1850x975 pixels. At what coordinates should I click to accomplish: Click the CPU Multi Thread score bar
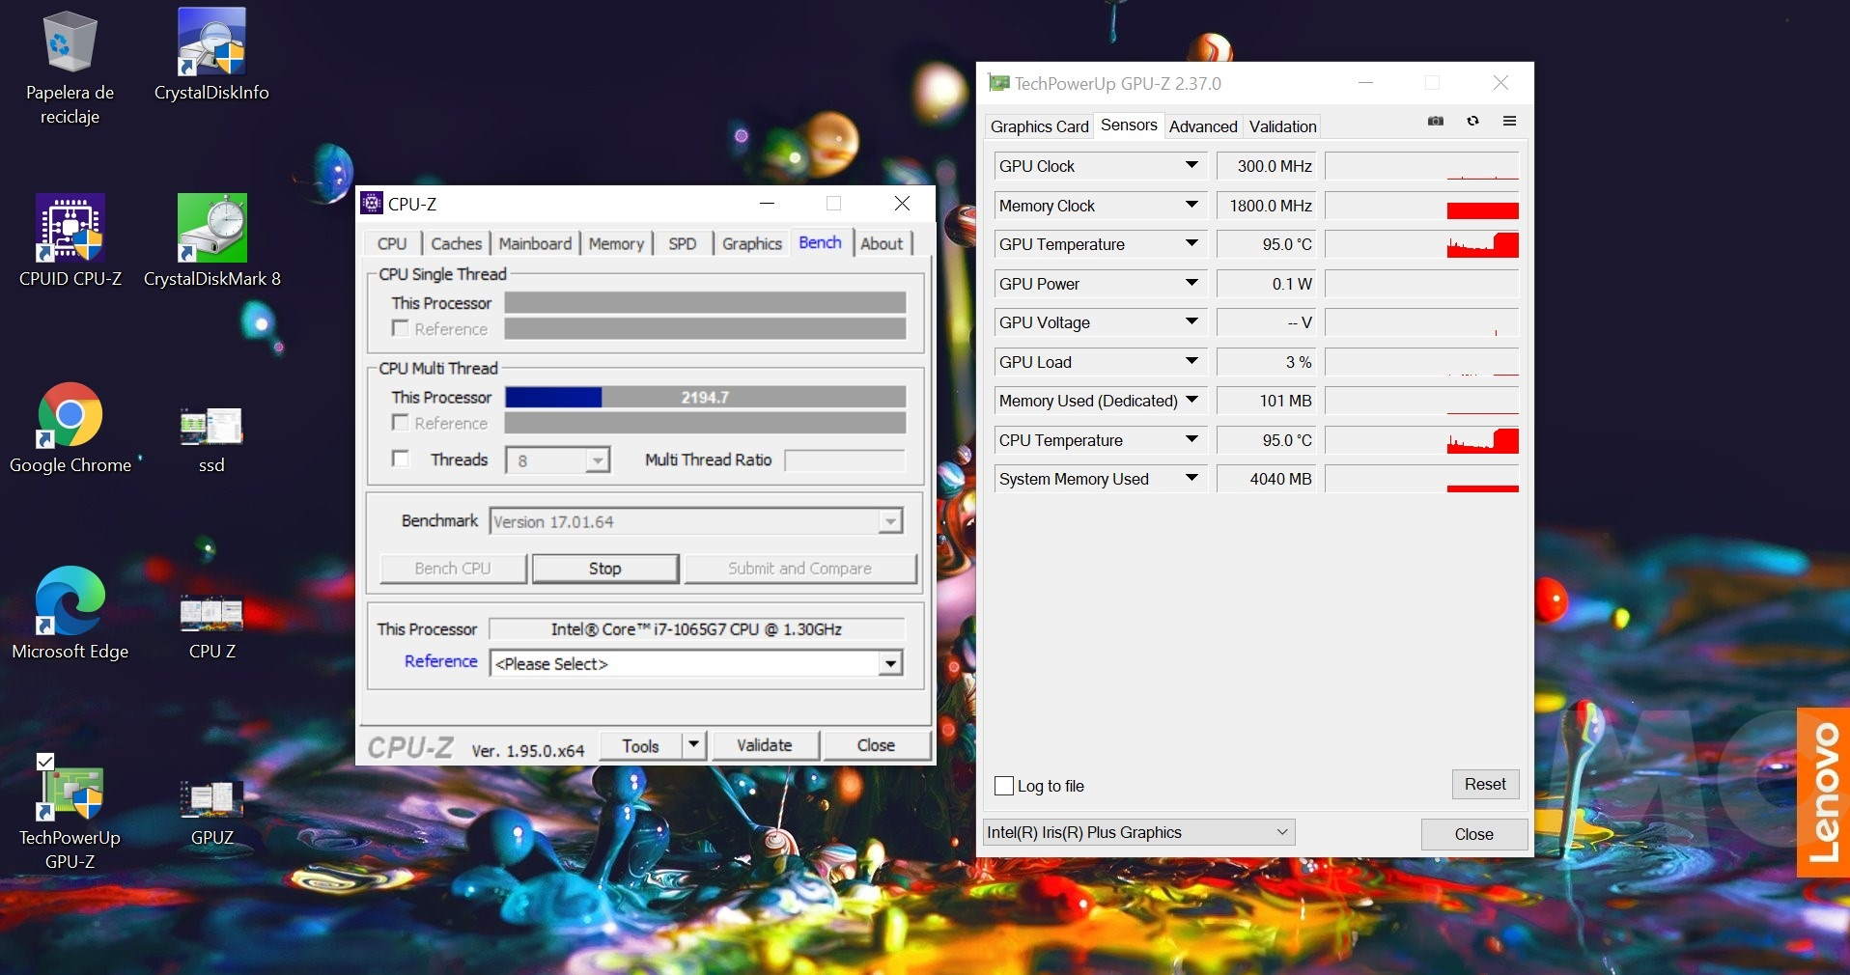[705, 398]
